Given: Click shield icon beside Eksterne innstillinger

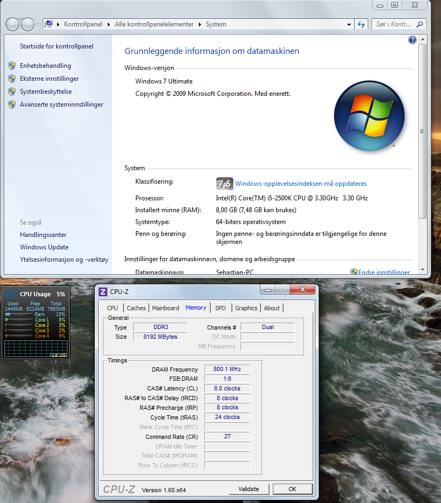Looking at the screenshot, I should pos(12,79).
